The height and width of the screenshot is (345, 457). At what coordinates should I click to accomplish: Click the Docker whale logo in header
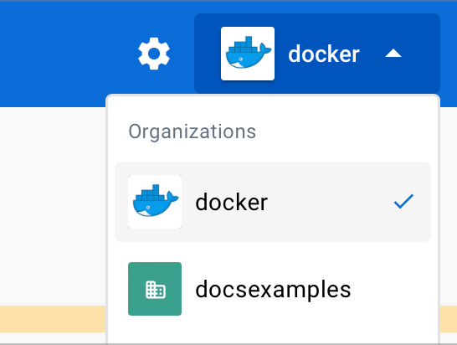point(248,54)
